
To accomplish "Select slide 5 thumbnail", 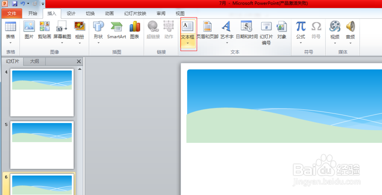I will click(x=42, y=145).
